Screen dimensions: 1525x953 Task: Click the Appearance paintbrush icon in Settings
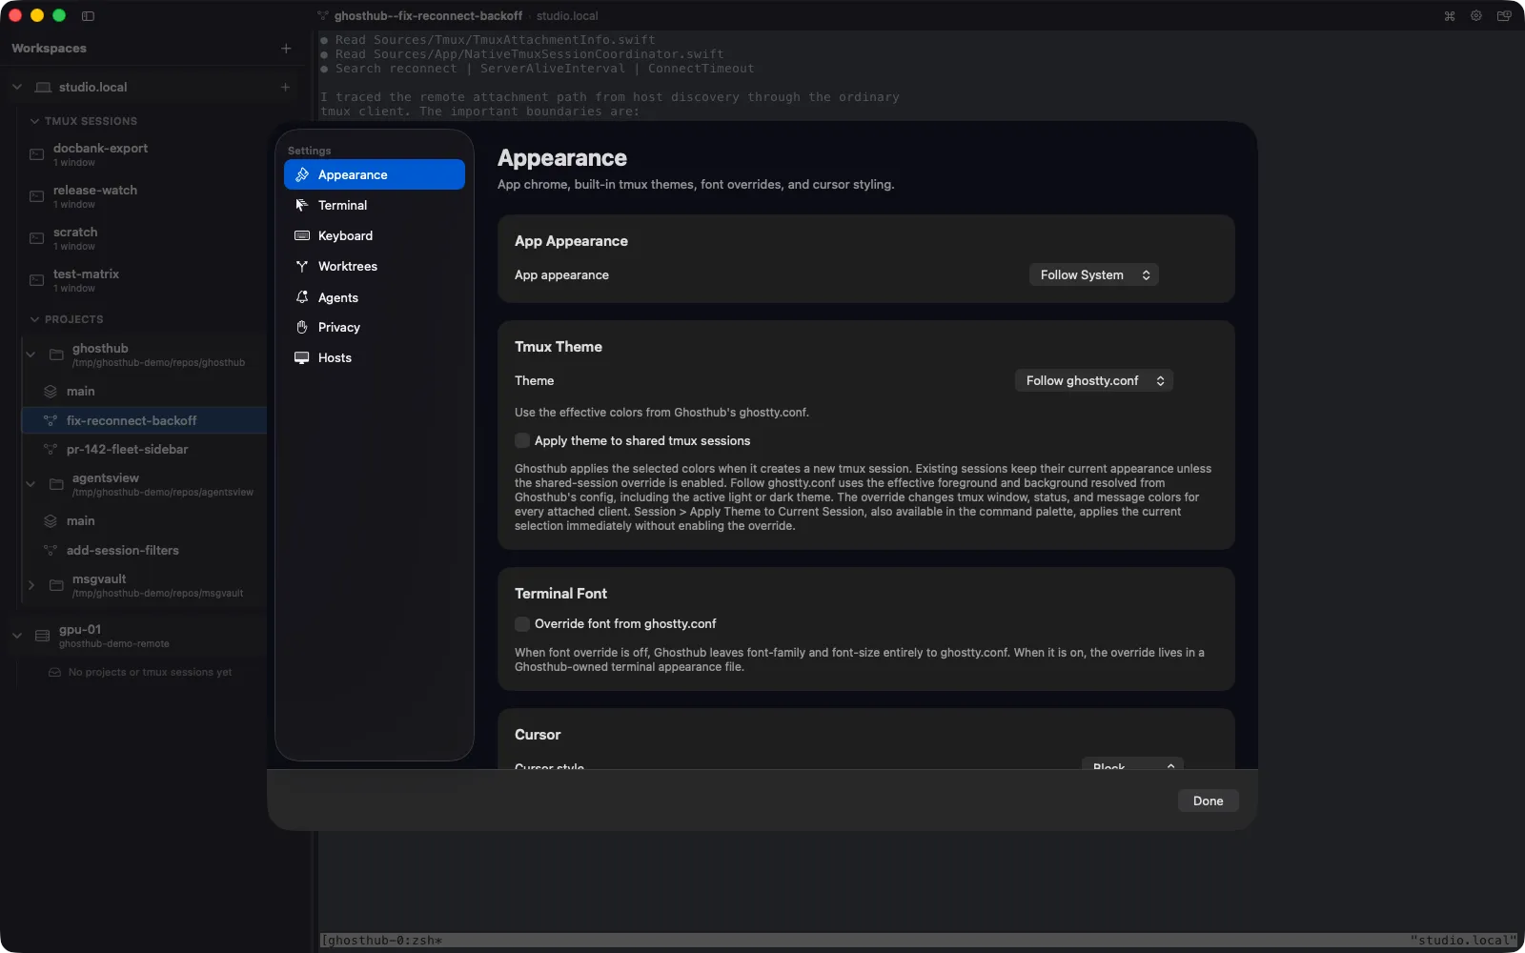click(x=302, y=174)
